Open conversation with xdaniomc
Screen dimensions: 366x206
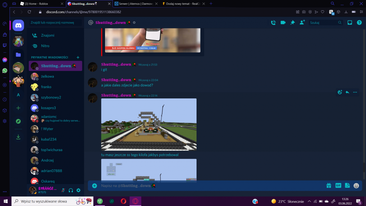[55, 118]
